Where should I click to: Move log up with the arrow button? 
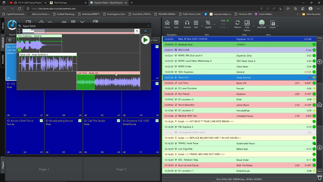(319, 62)
